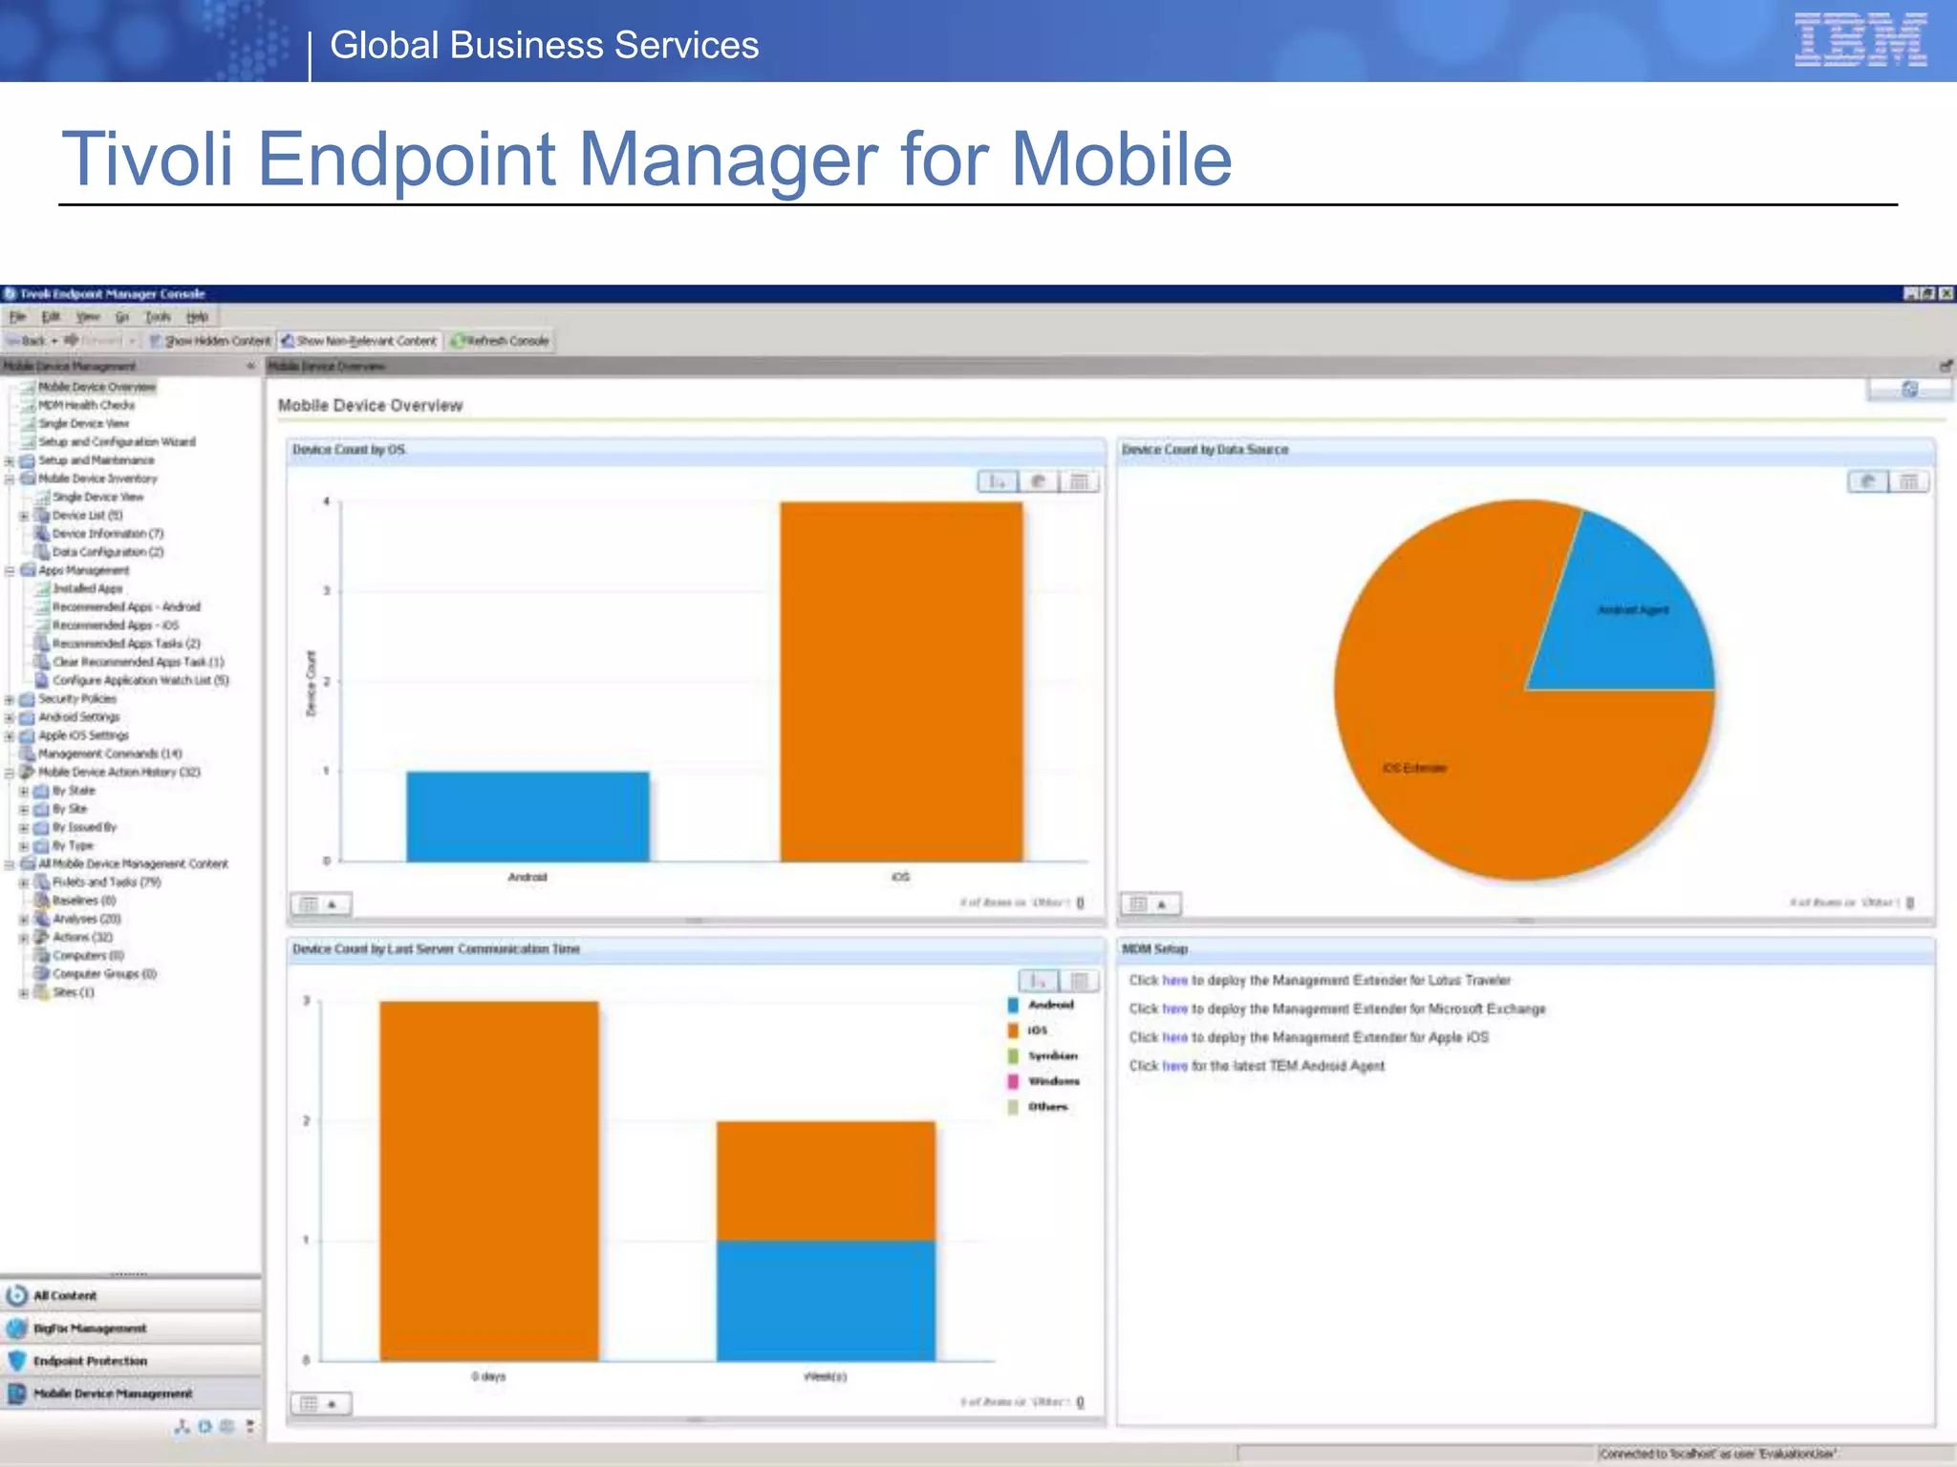This screenshot has height=1467, width=1957.
Task: Click the Android legend color swatch
Action: coord(1013,1005)
